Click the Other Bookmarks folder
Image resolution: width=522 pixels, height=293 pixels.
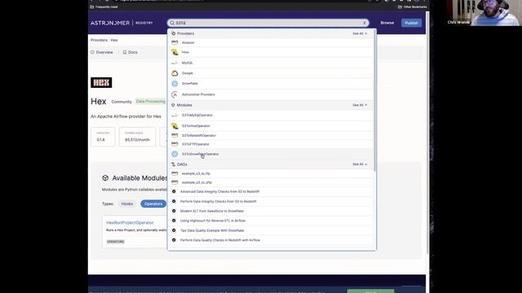(412, 7)
